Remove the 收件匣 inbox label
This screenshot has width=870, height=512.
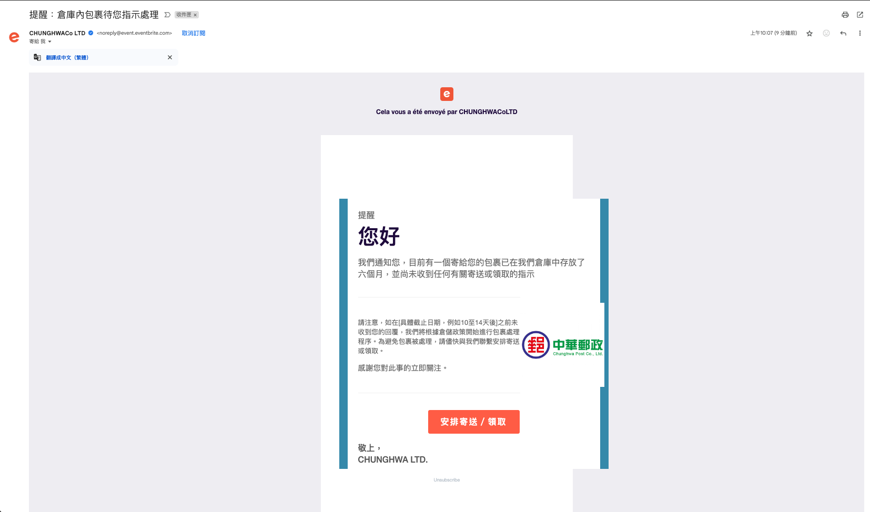[195, 15]
